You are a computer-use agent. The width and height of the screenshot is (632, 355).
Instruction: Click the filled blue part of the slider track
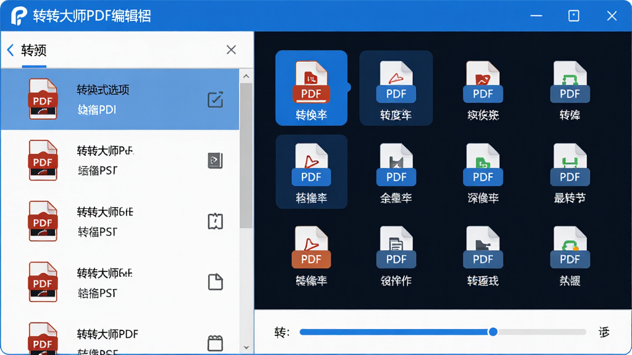(x=394, y=332)
